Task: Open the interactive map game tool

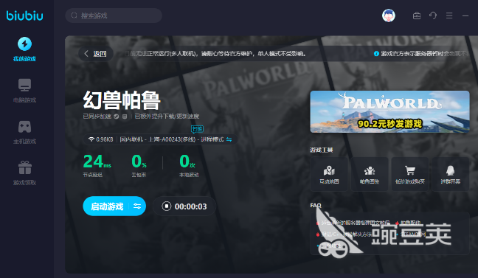Action: [329, 174]
